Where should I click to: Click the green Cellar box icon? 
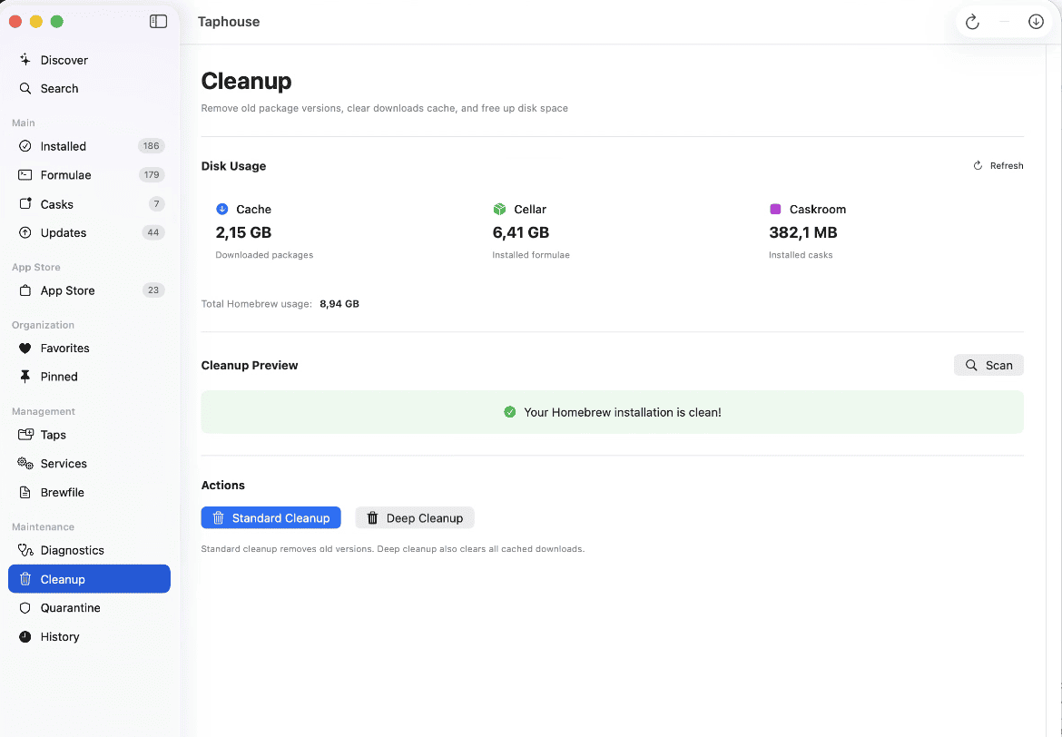pyautogui.click(x=499, y=209)
